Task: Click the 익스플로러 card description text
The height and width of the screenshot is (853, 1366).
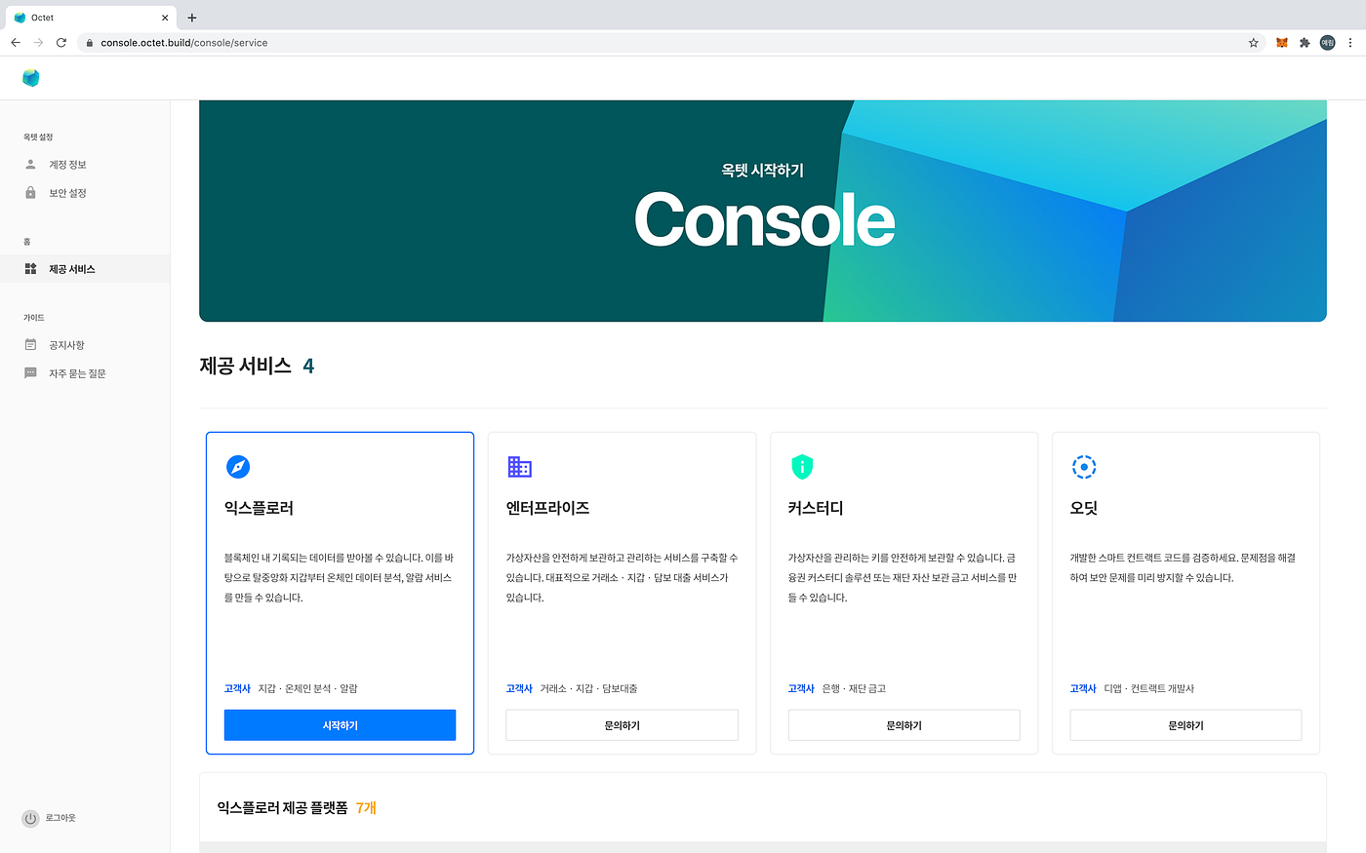Action: (340, 578)
